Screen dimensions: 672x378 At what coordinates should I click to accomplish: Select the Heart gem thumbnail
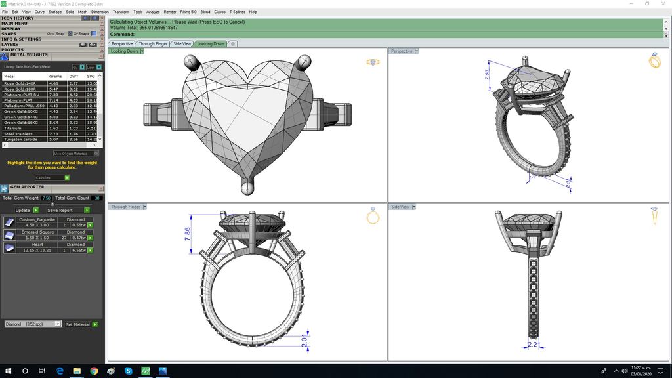click(x=9, y=247)
